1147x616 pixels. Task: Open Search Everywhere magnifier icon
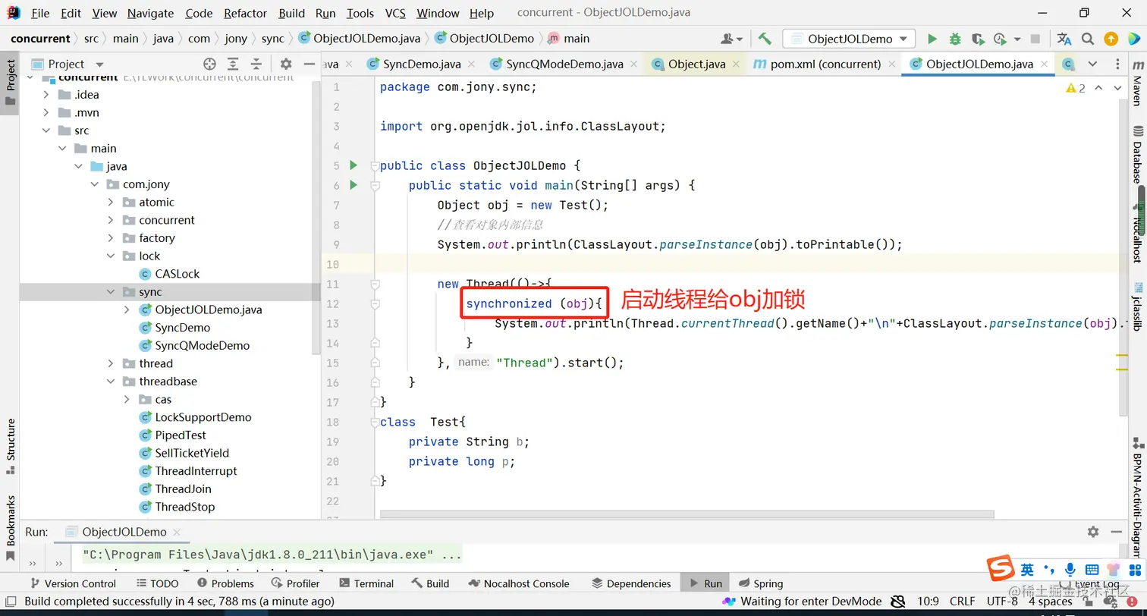tap(1088, 39)
